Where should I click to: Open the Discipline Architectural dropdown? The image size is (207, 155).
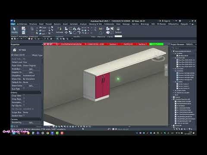coord(31,75)
